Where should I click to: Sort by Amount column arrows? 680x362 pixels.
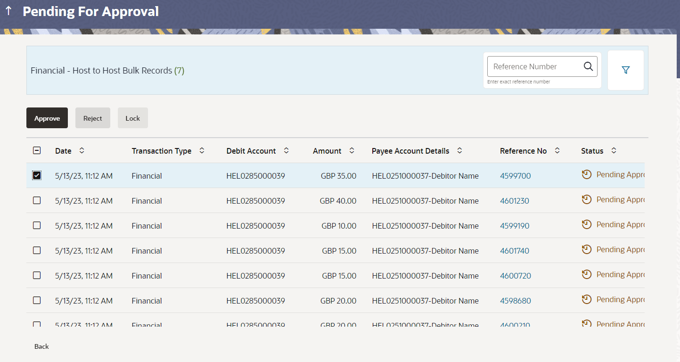pyautogui.click(x=352, y=151)
